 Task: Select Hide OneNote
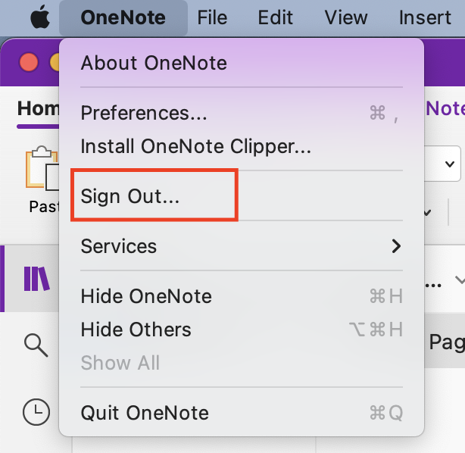click(x=146, y=295)
